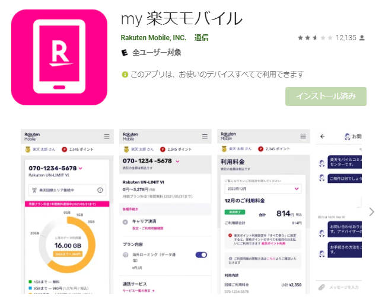
Task: Open the Rakuten Mobile, INC. developer page
Action: [154, 38]
